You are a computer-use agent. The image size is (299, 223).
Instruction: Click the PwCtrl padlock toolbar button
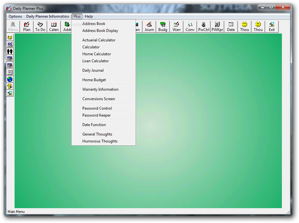click(x=204, y=27)
